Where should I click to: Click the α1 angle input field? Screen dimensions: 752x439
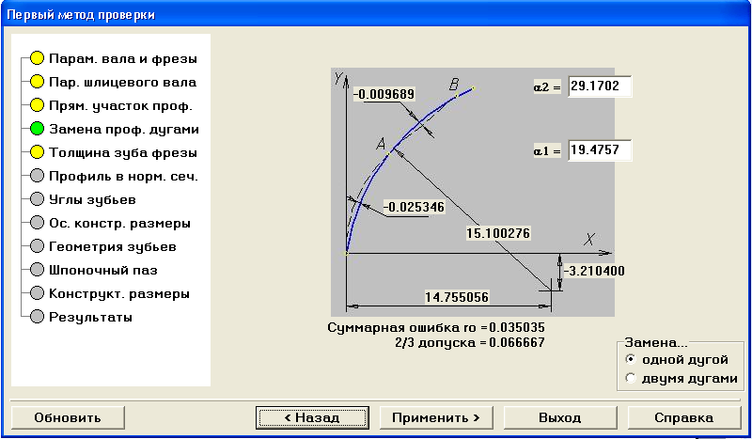[600, 150]
